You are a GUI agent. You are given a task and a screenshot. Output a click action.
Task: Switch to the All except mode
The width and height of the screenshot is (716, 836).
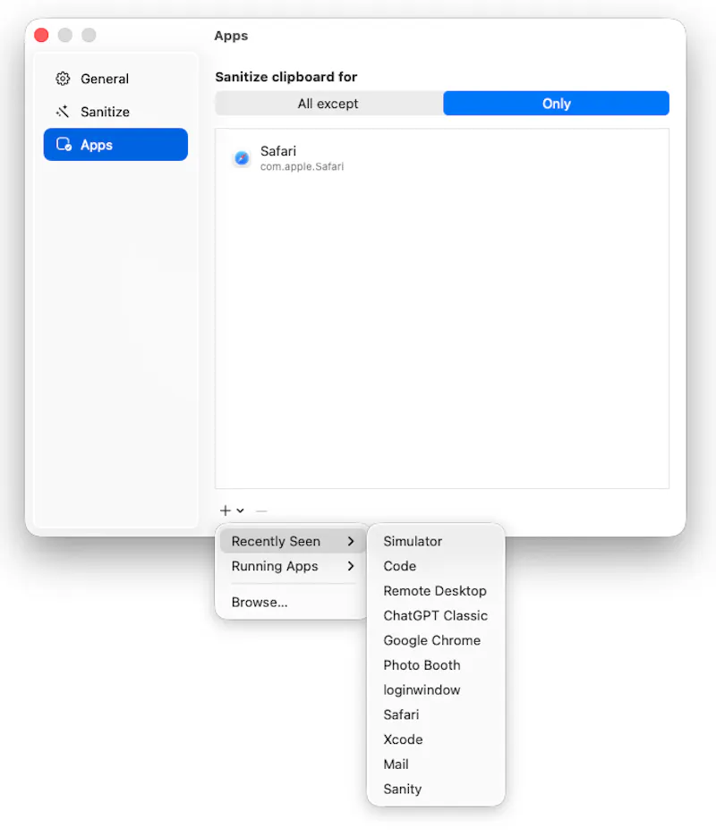(x=328, y=104)
